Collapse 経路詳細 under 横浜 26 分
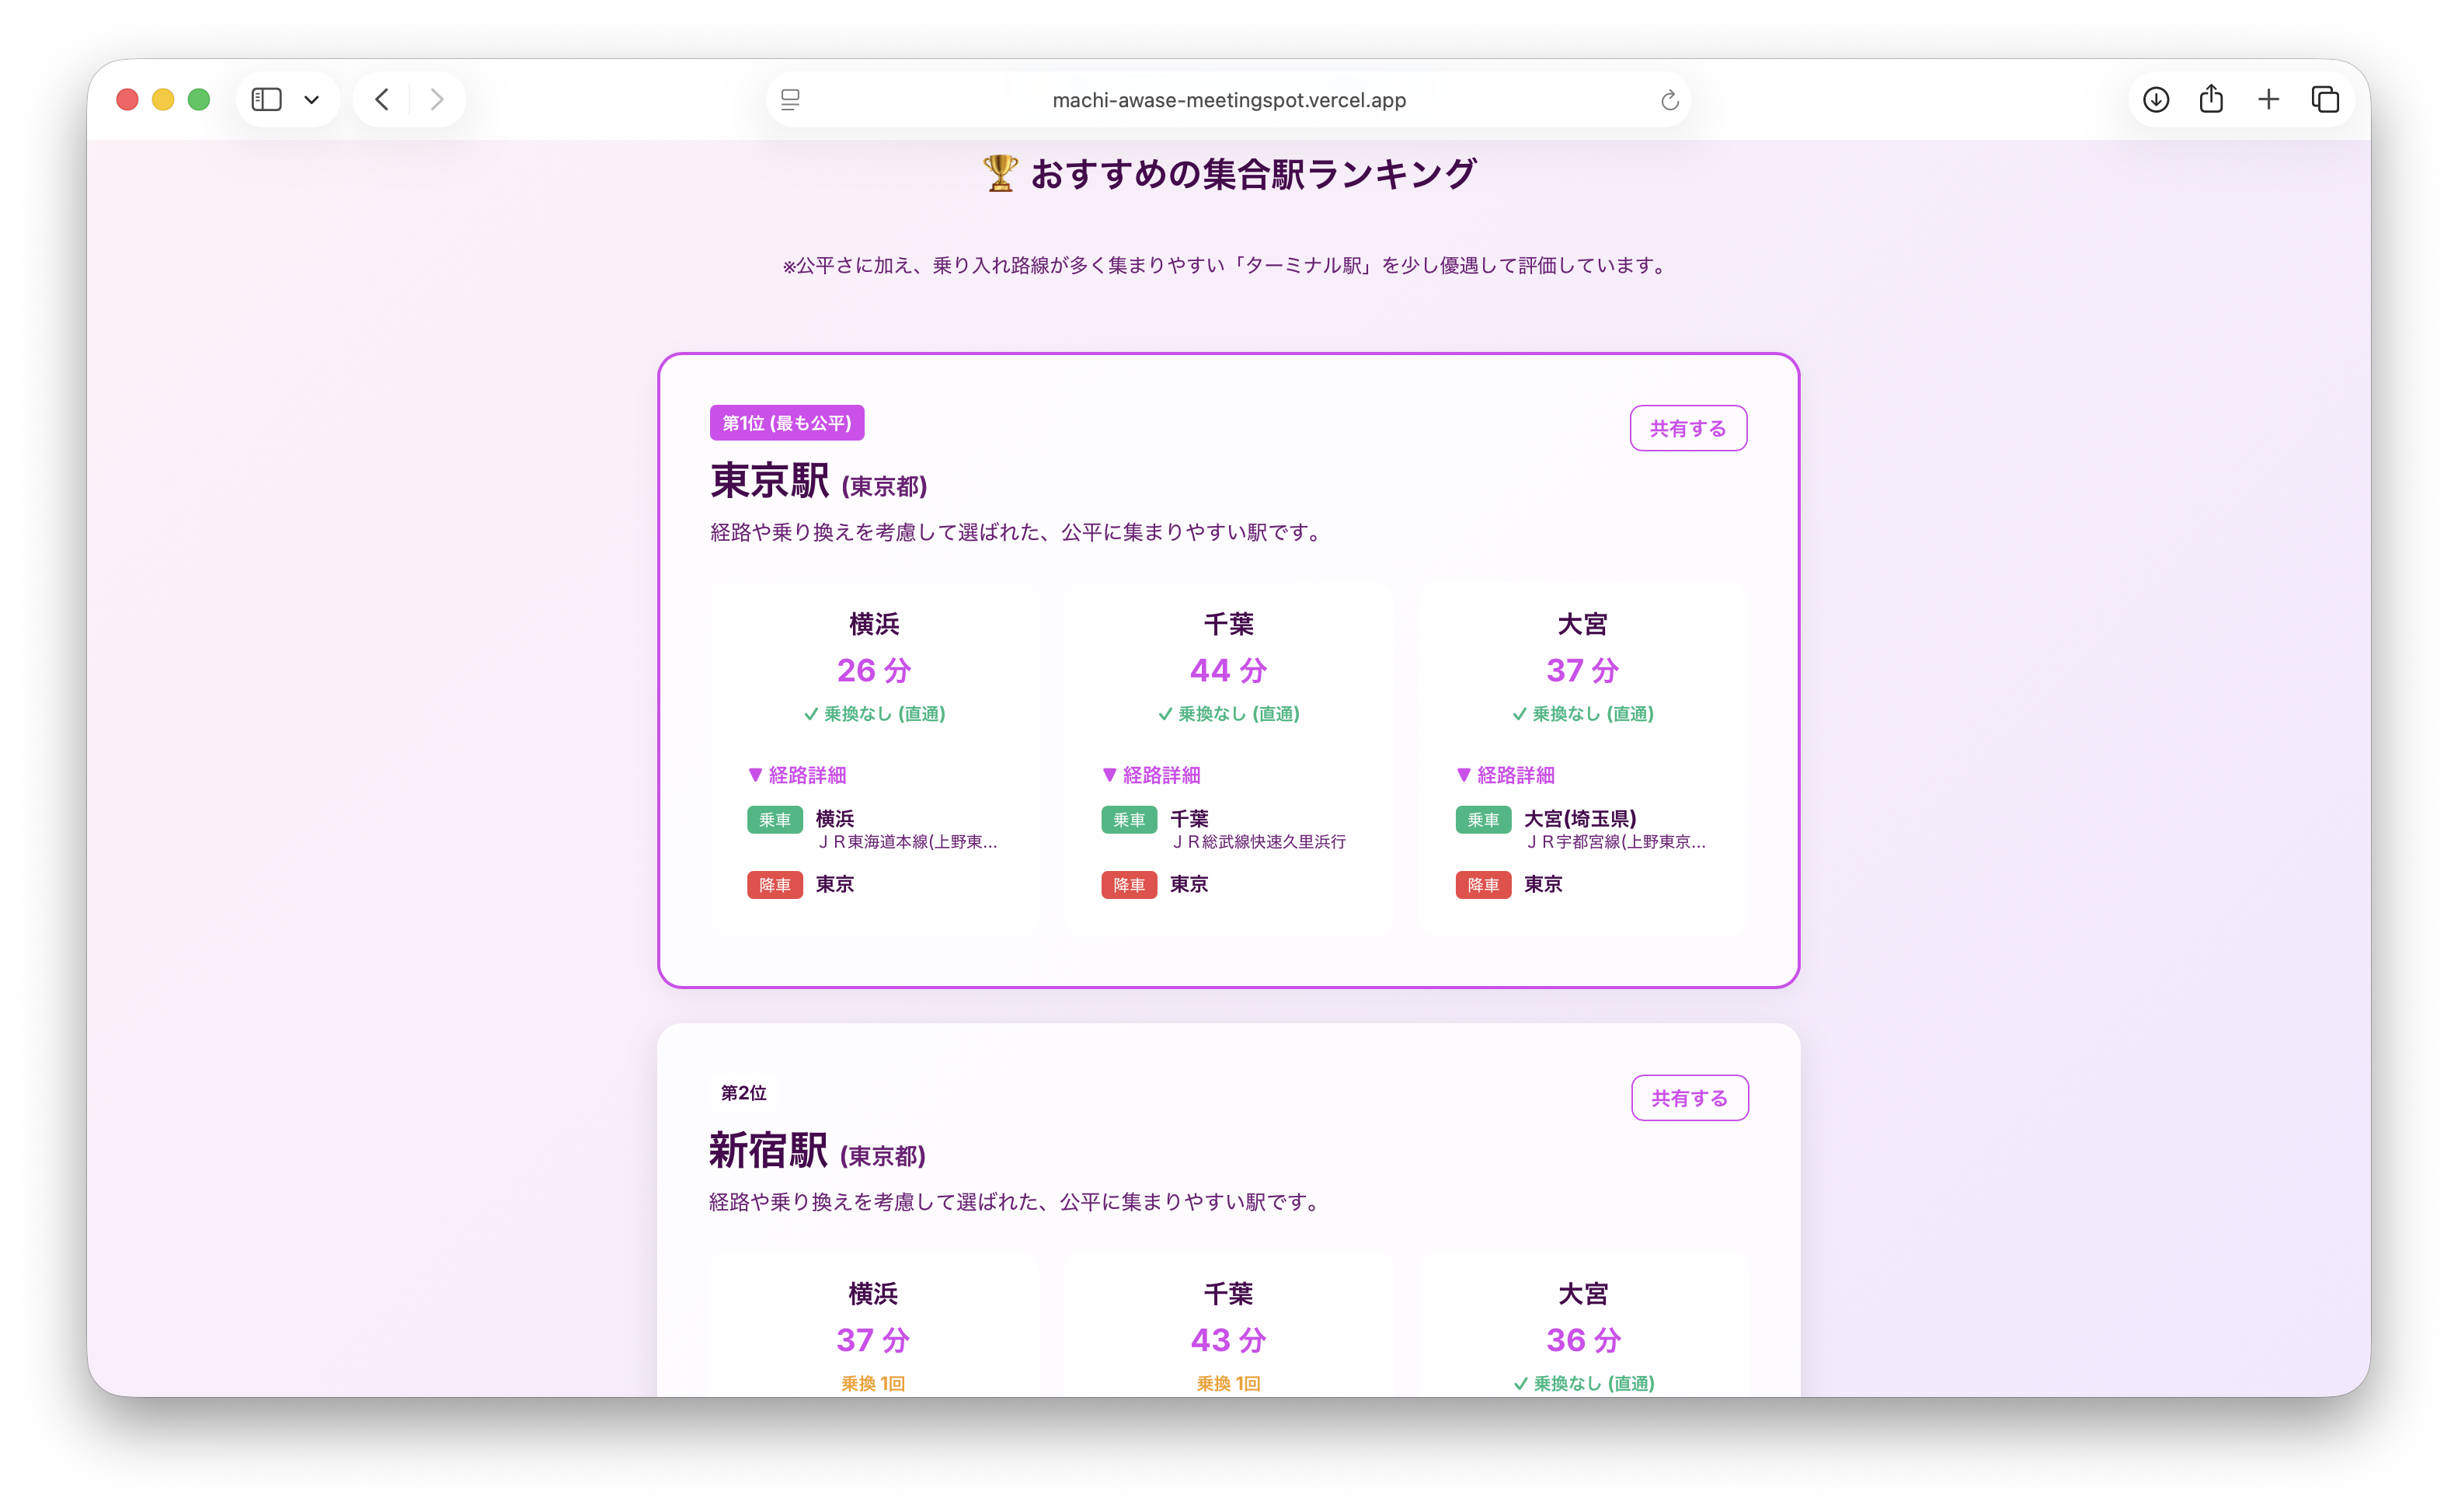The image size is (2458, 1512). [797, 775]
